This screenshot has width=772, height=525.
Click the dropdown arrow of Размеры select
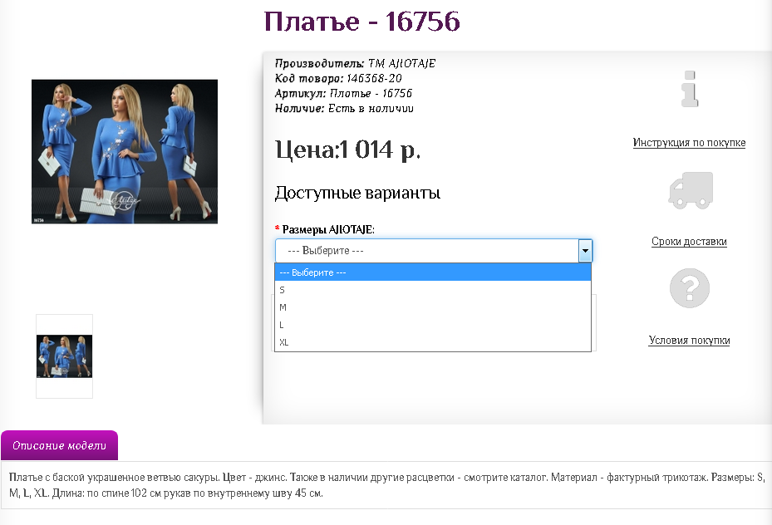point(585,250)
